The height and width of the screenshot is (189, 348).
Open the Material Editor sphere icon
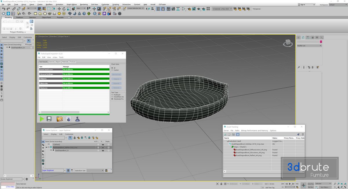[x=95, y=14]
